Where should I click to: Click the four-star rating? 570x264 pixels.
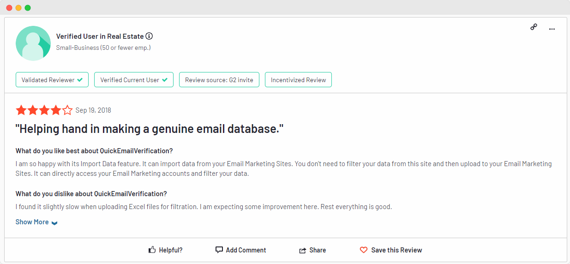pos(44,110)
